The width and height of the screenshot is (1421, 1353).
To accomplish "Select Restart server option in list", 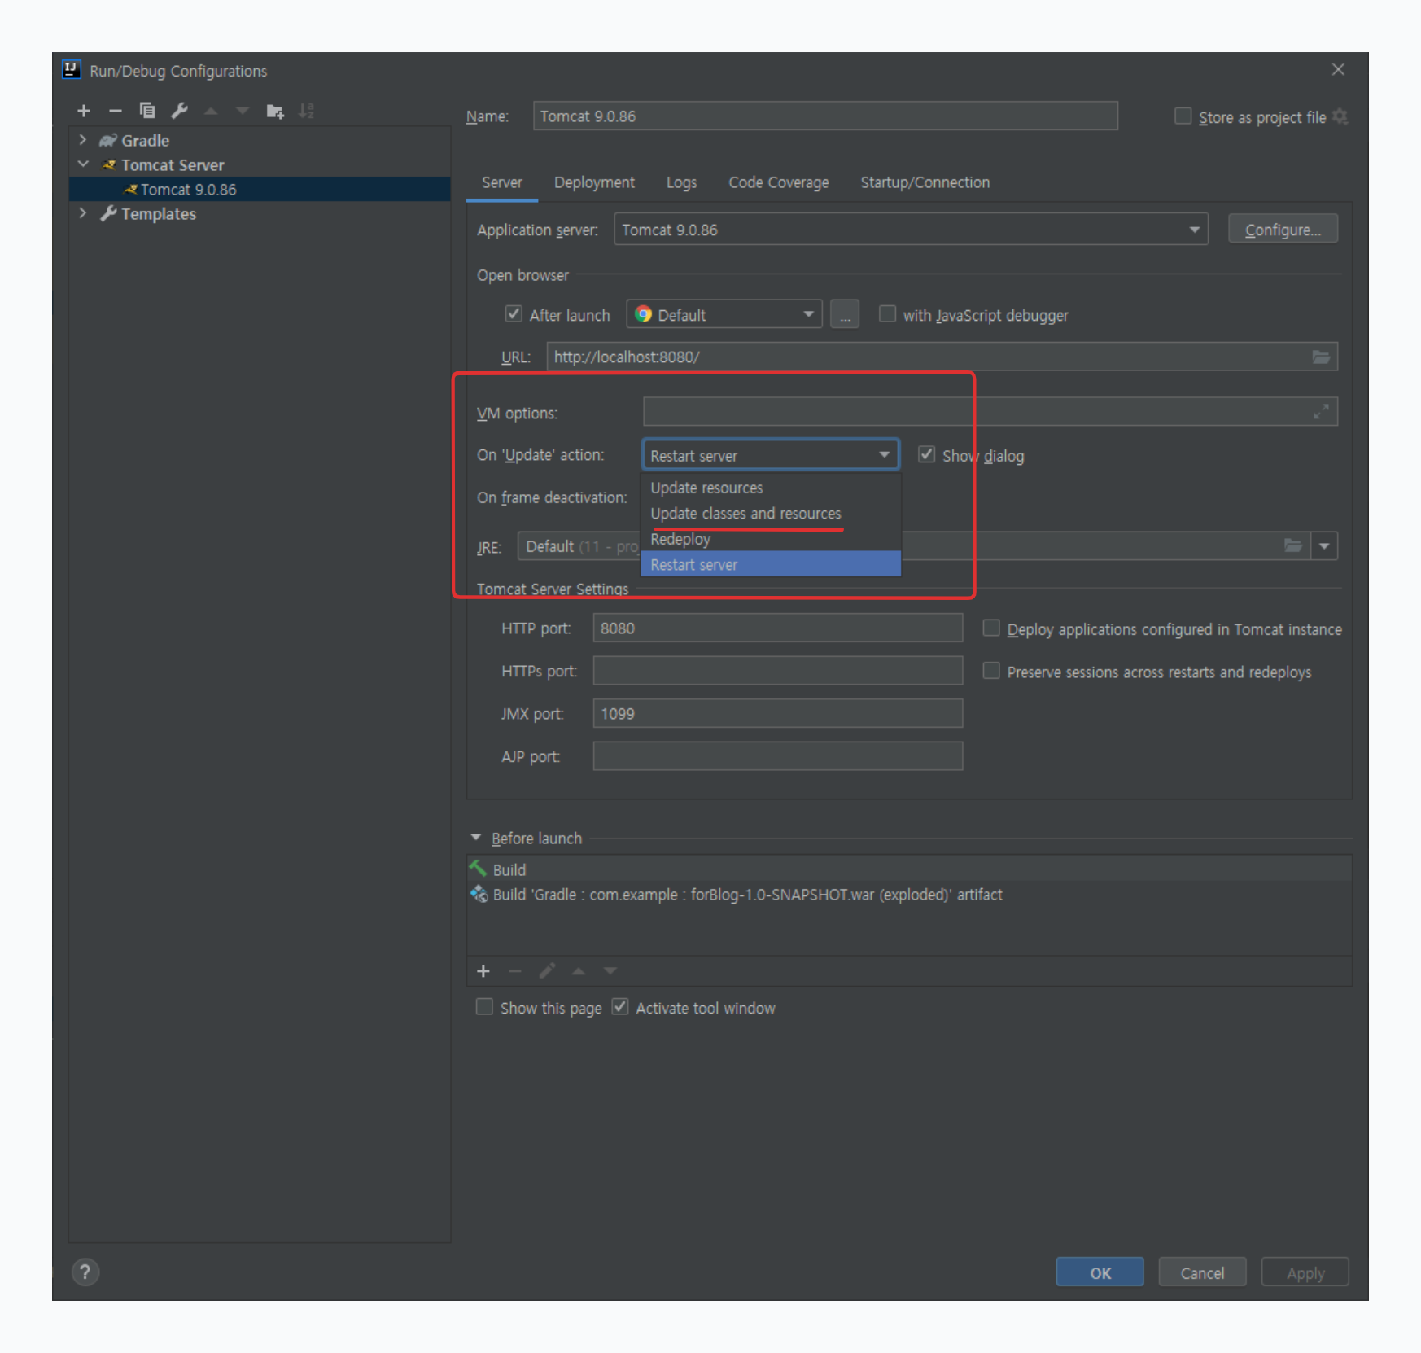I will coord(771,564).
